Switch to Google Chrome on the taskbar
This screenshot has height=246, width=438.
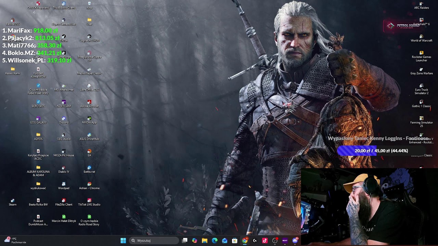(245, 241)
